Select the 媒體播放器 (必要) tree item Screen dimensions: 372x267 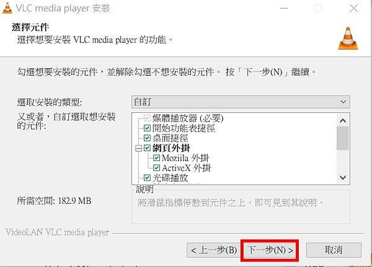(188, 118)
